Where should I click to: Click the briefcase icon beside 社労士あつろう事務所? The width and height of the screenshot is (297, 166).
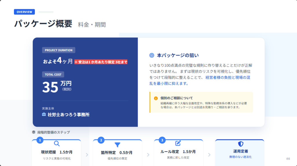[44, 115]
